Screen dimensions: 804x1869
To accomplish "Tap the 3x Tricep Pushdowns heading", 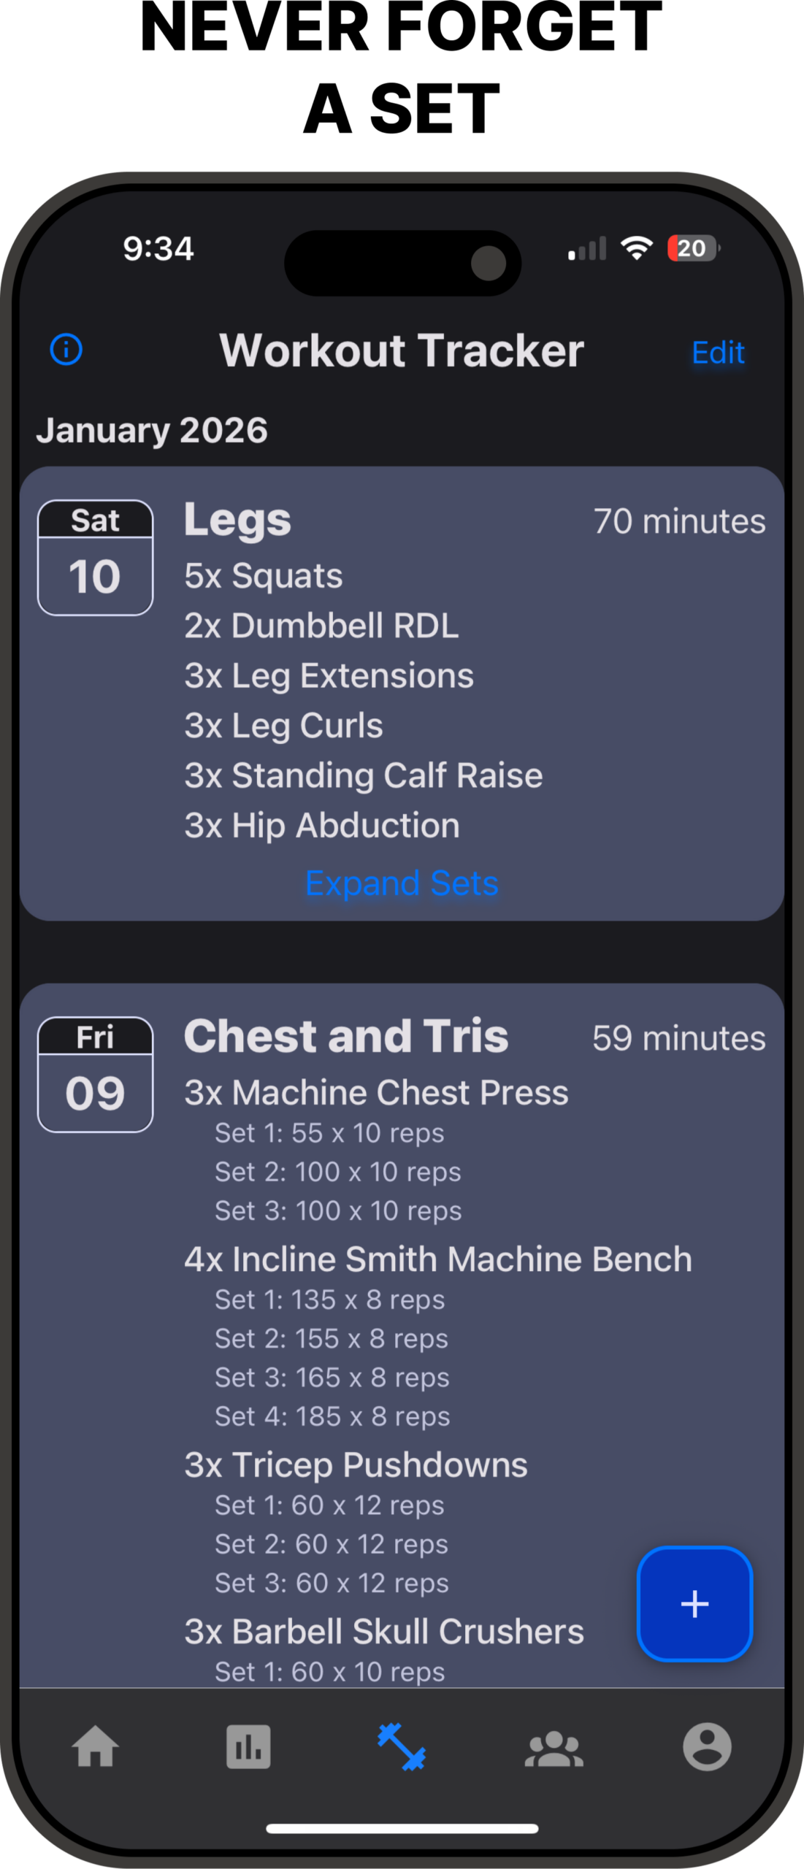I will click(356, 1465).
